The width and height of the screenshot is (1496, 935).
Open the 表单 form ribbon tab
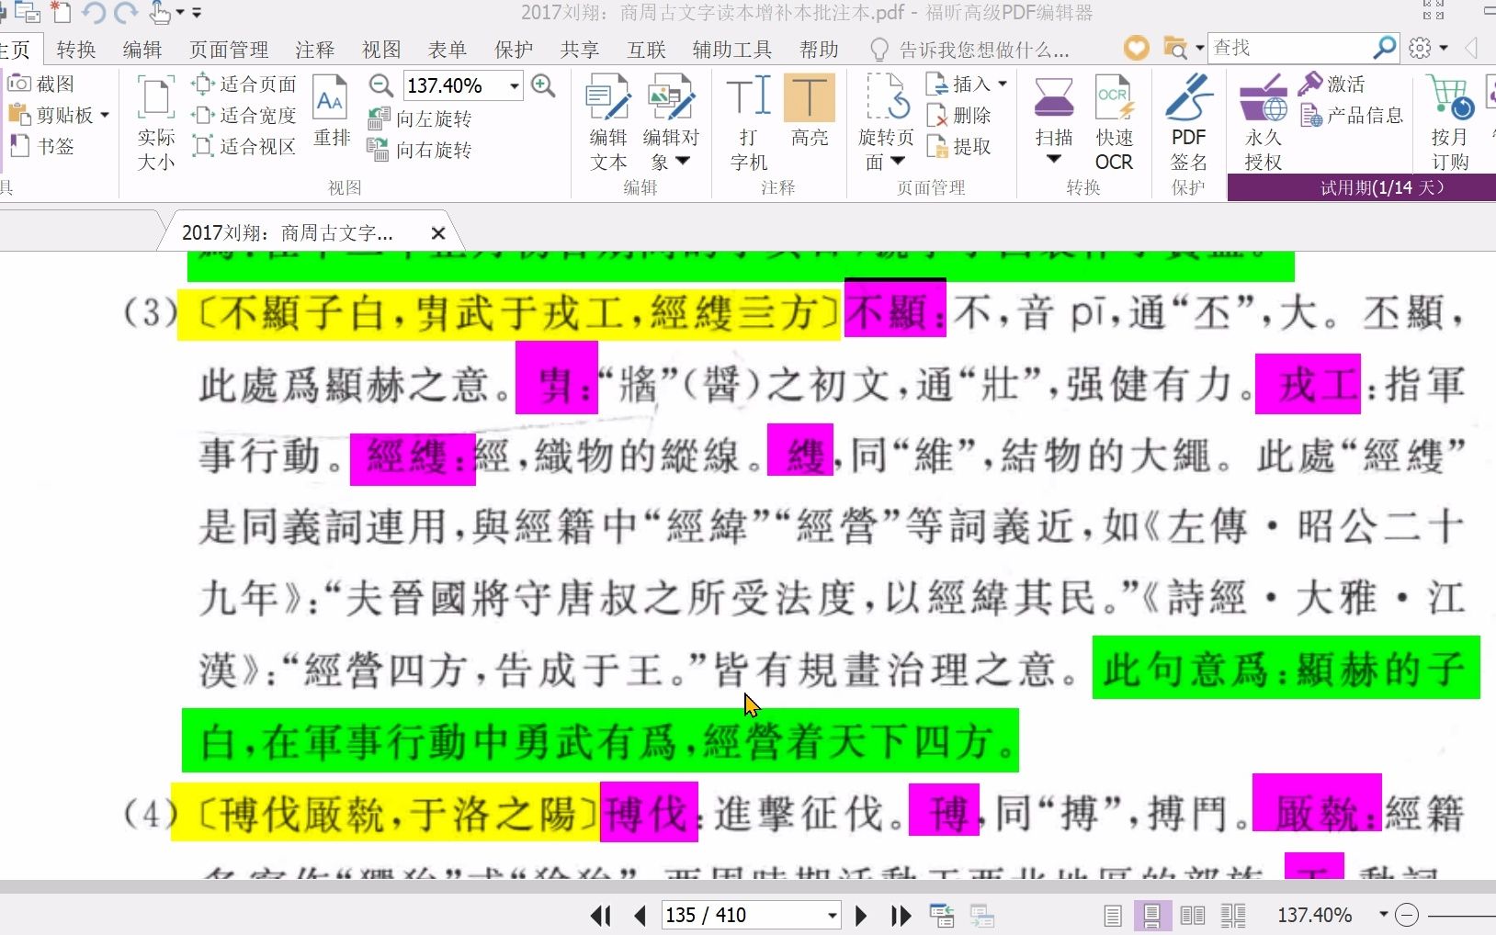click(x=448, y=49)
